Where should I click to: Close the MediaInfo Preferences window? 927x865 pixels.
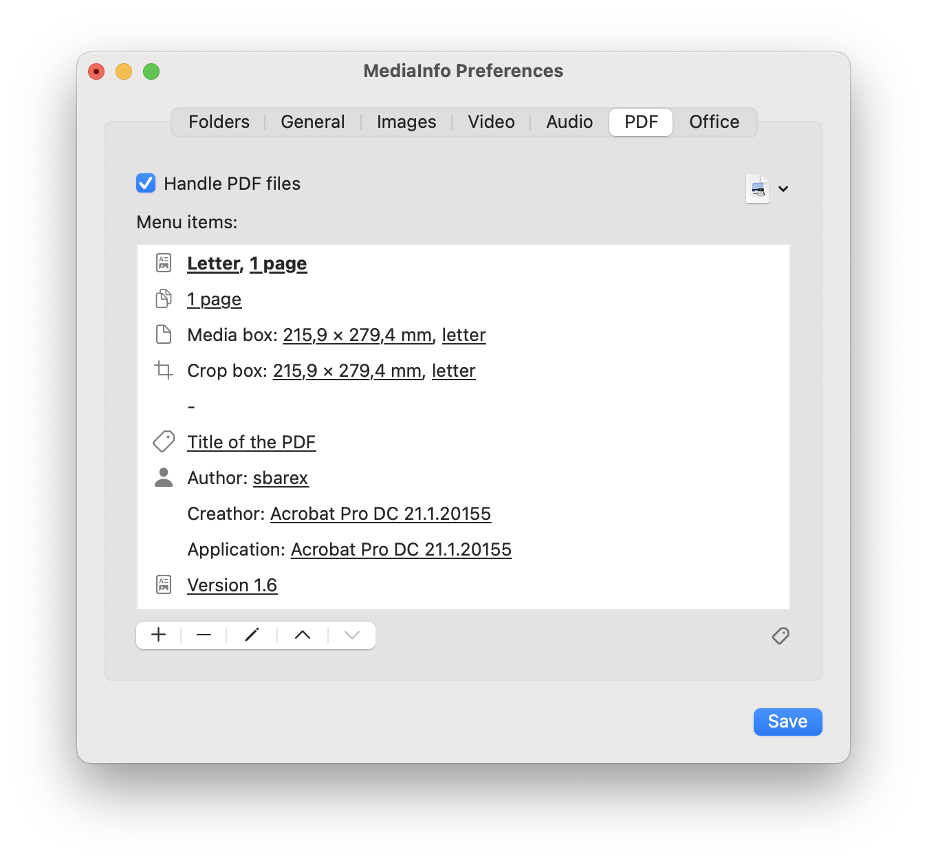(96, 72)
